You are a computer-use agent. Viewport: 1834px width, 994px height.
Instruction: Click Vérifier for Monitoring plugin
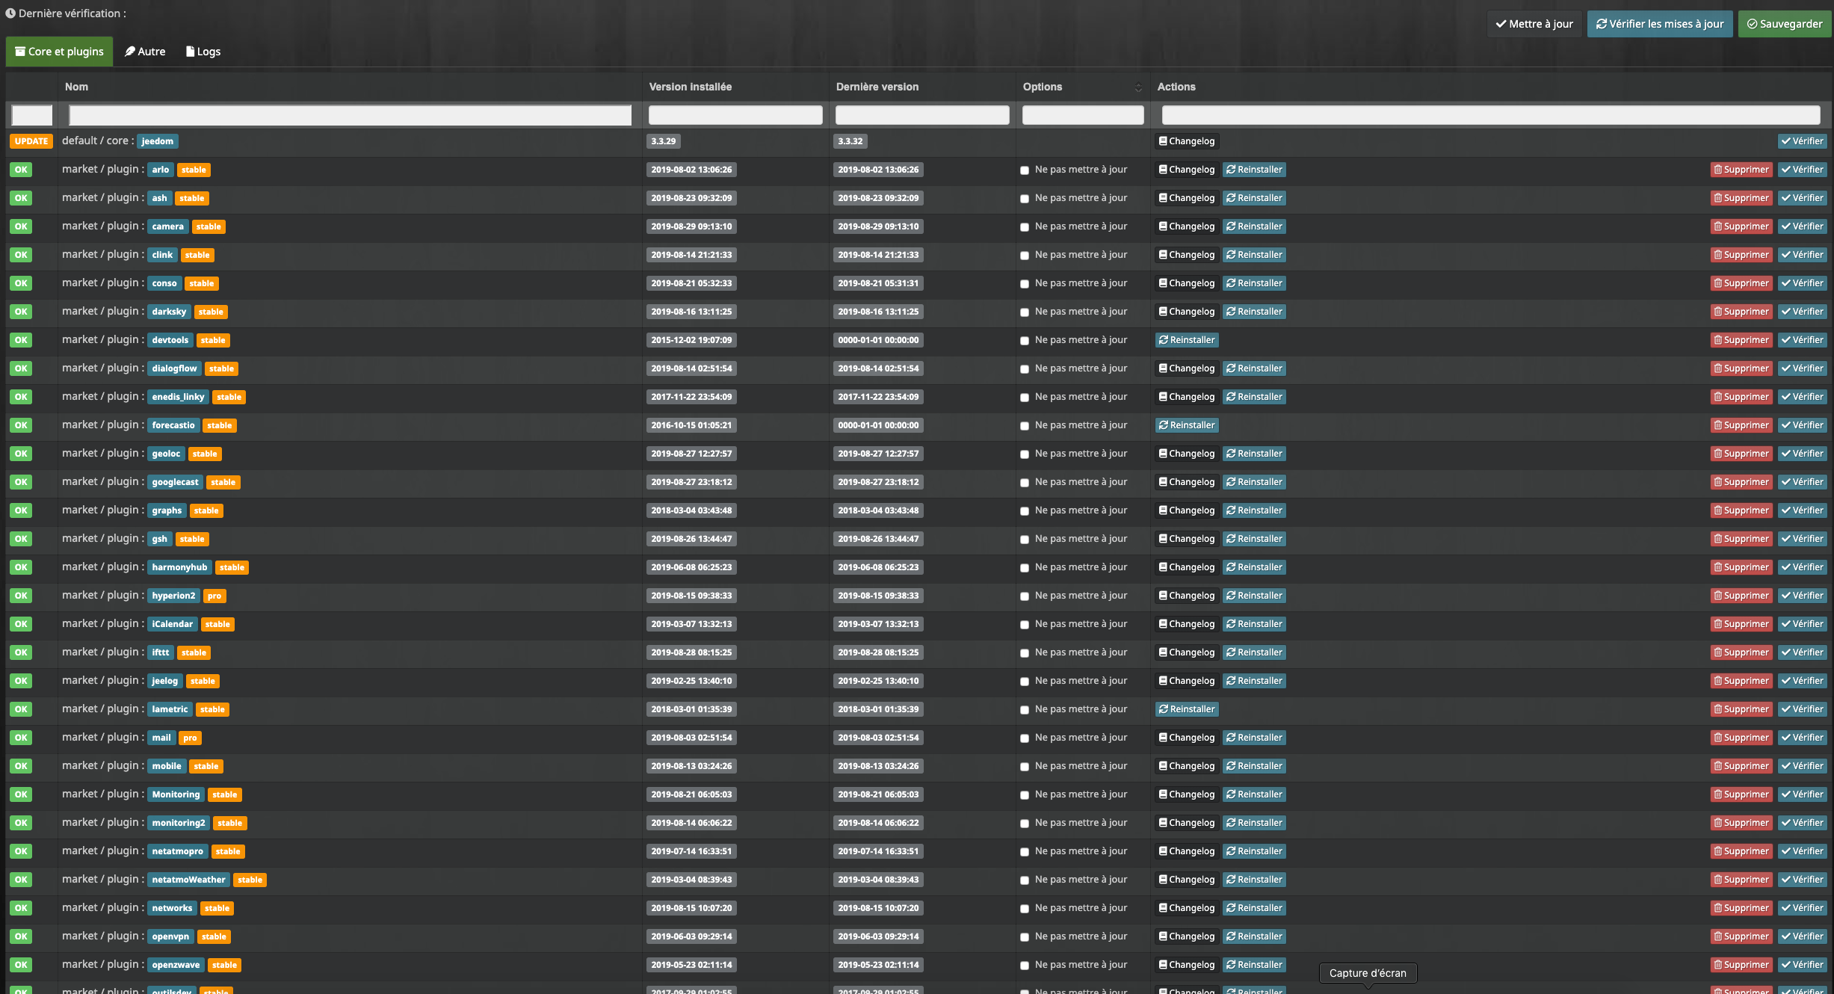[x=1802, y=794]
